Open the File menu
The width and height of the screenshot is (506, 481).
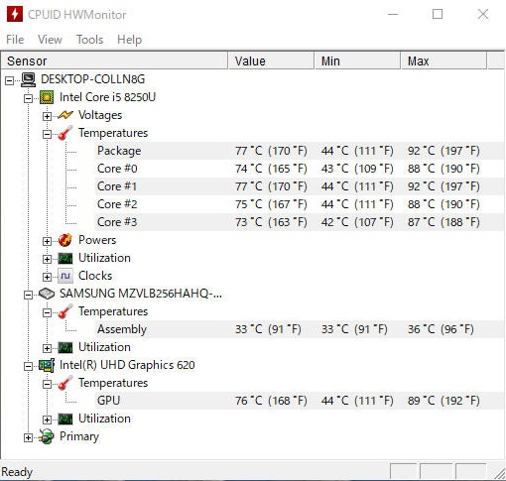pyautogui.click(x=15, y=40)
